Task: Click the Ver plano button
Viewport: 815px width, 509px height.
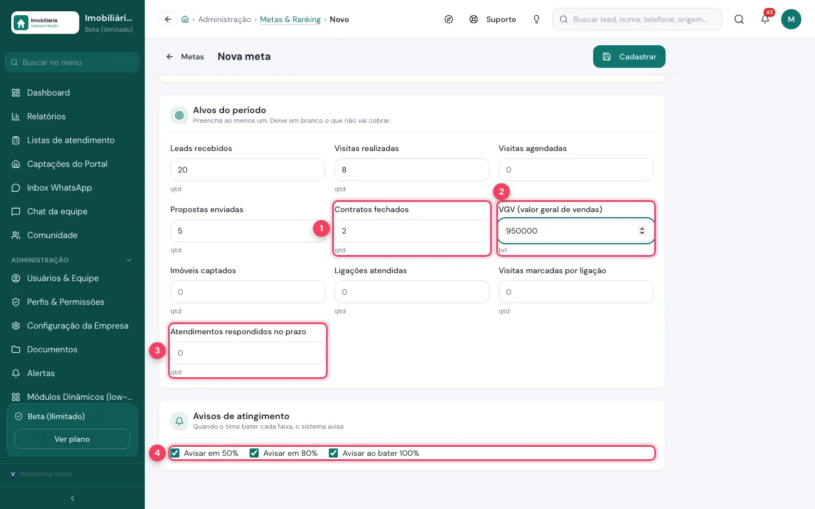Action: (x=72, y=439)
